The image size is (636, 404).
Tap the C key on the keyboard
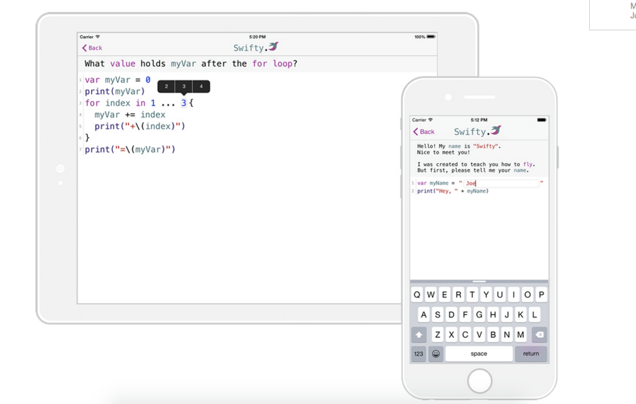(x=465, y=334)
